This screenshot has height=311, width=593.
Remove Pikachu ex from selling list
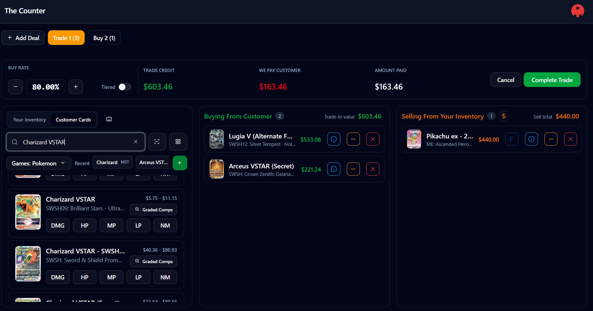tap(571, 139)
